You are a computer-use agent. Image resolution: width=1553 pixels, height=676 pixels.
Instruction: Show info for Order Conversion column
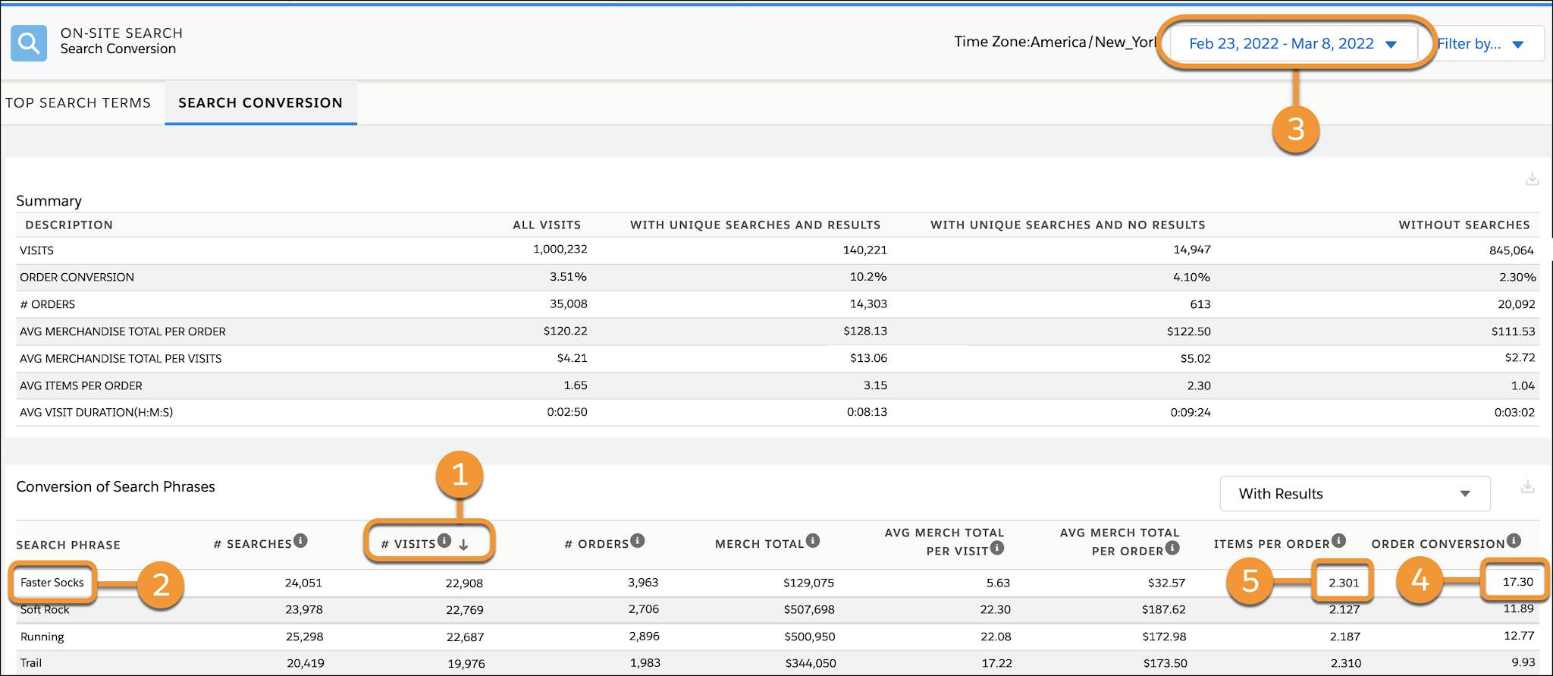point(1514,540)
